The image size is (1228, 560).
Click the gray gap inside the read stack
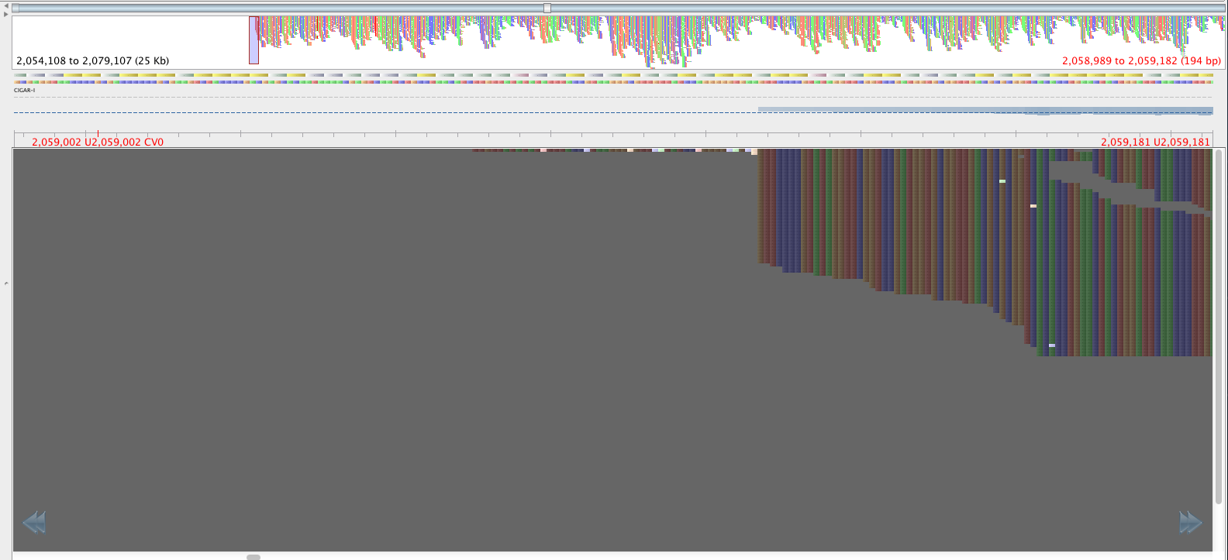coord(1070,171)
